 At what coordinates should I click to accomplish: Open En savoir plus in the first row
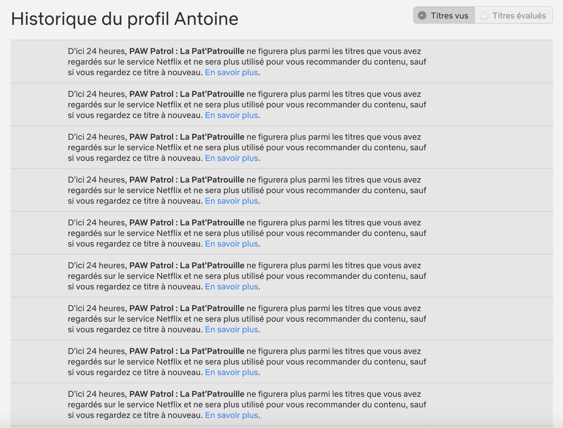coord(231,72)
